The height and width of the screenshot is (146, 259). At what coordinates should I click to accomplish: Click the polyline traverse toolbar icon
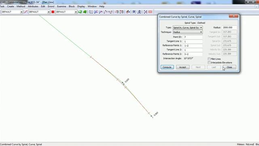pyautogui.click(x=106, y=12)
